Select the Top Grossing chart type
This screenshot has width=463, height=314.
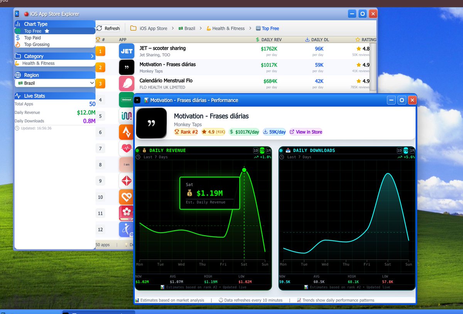coord(55,44)
